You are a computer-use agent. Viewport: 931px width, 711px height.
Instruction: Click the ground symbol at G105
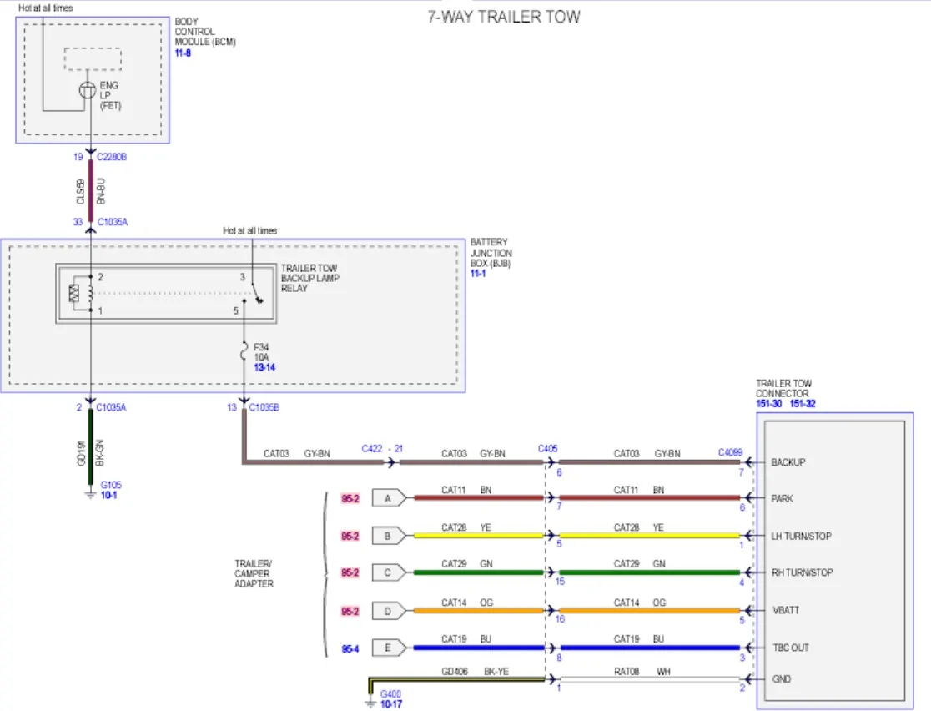(x=90, y=493)
